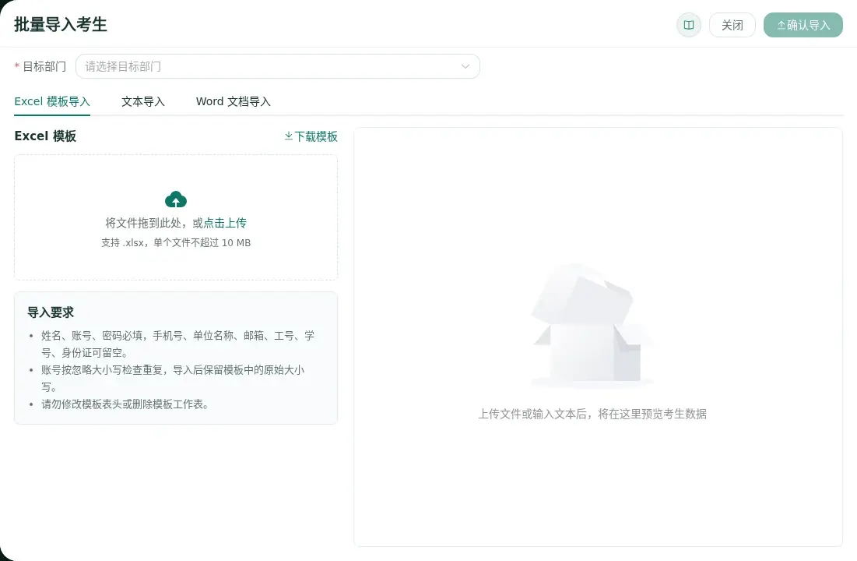Viewport: 857px width, 561px height.
Task: Click text 上传文件或输入文本后，将在这里预览考生数据
Action: pos(592,414)
